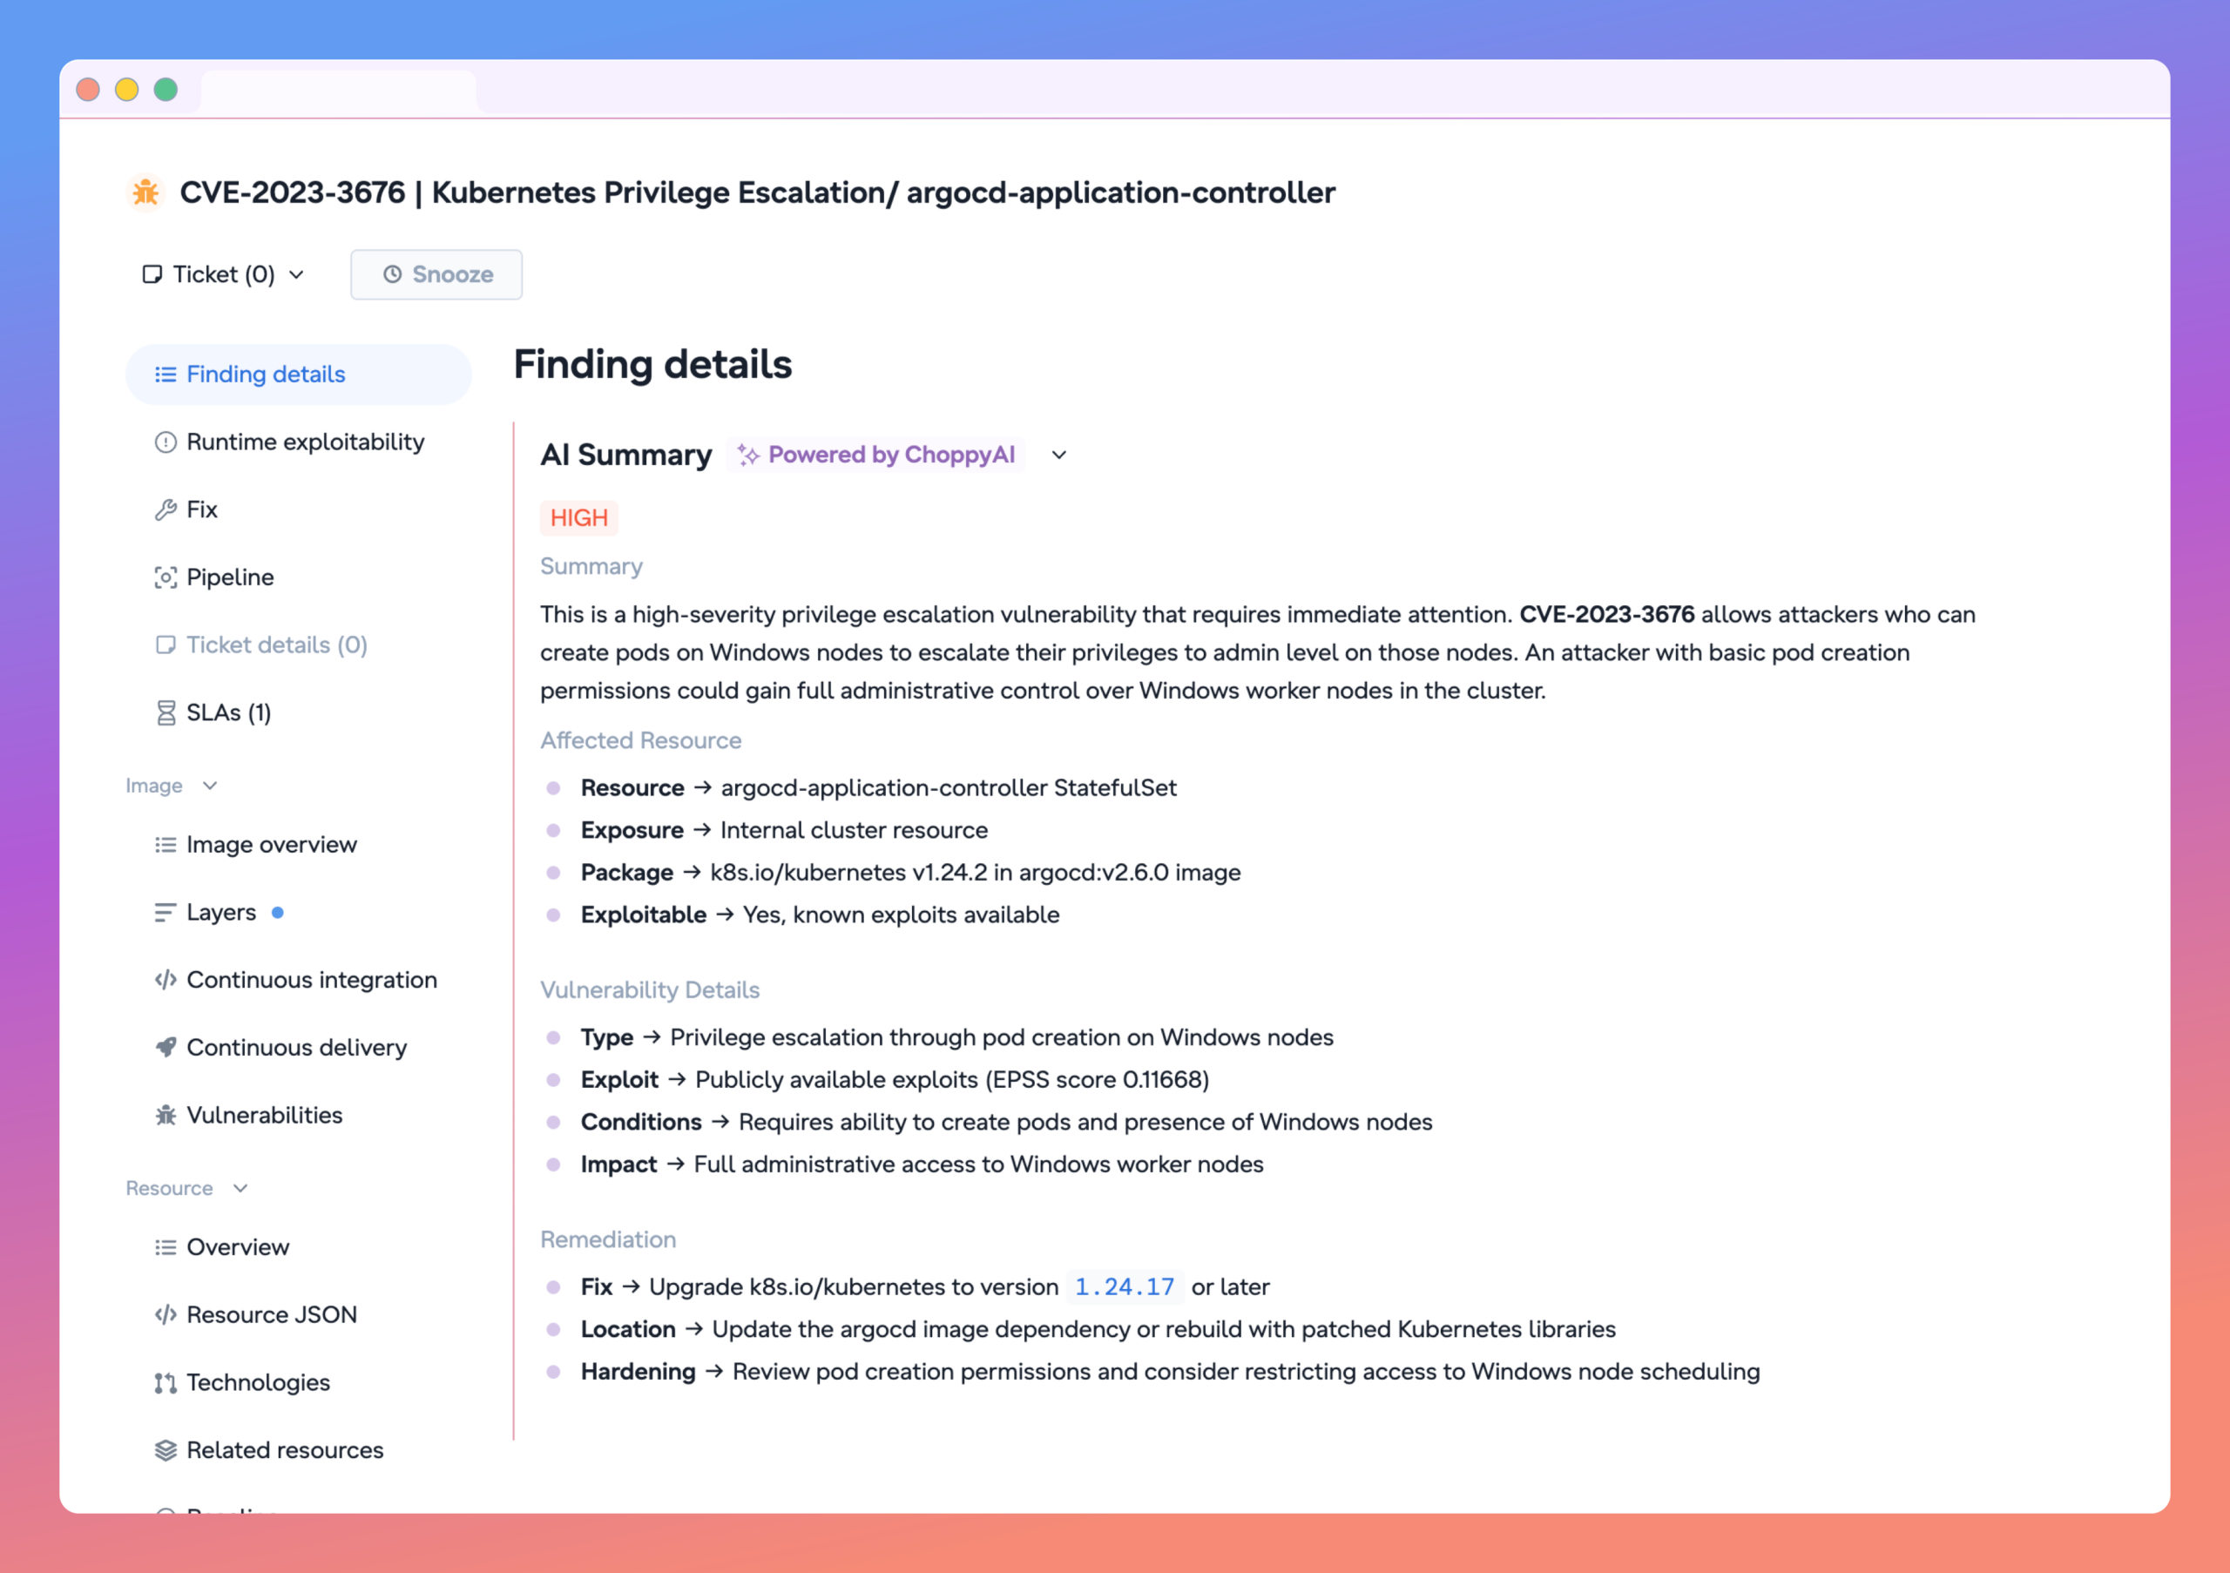The width and height of the screenshot is (2230, 1573).
Task: Click the Hardening remediation row
Action: point(1152,1372)
